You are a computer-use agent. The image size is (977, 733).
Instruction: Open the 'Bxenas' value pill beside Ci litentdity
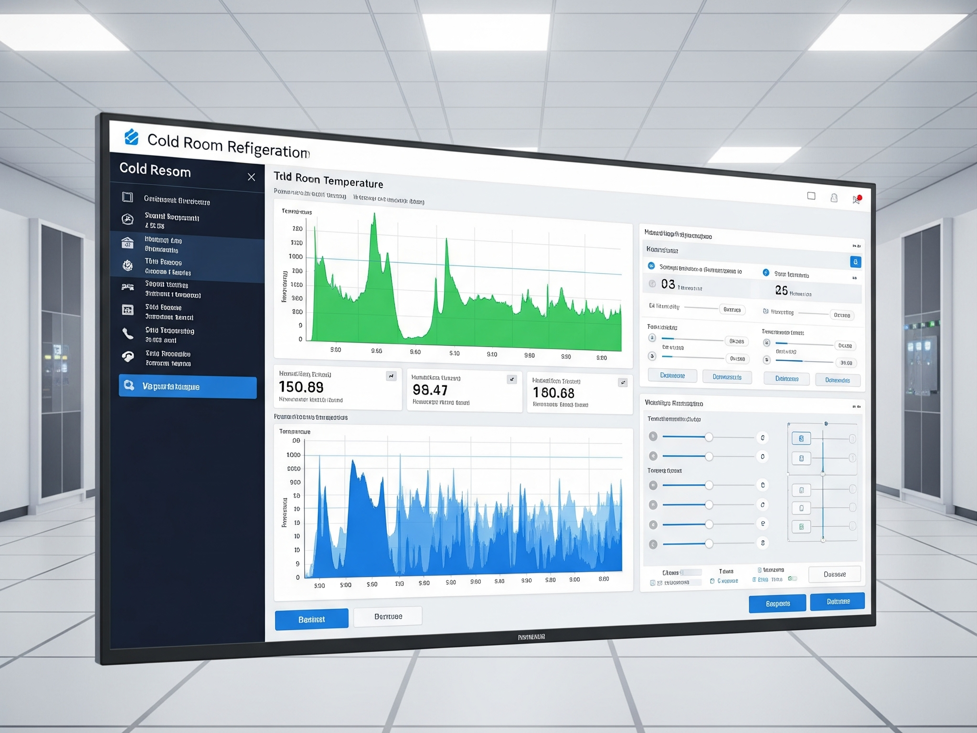tap(732, 310)
